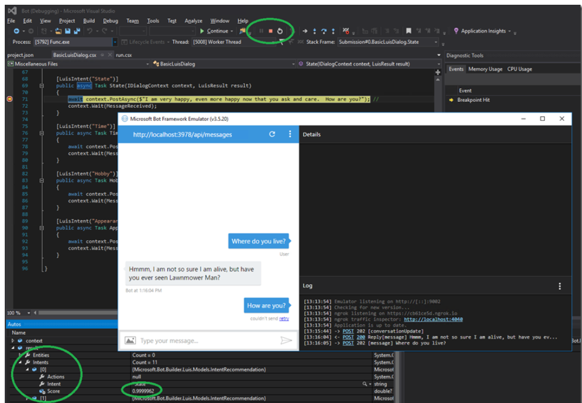Open the Tools menu

[x=153, y=21]
